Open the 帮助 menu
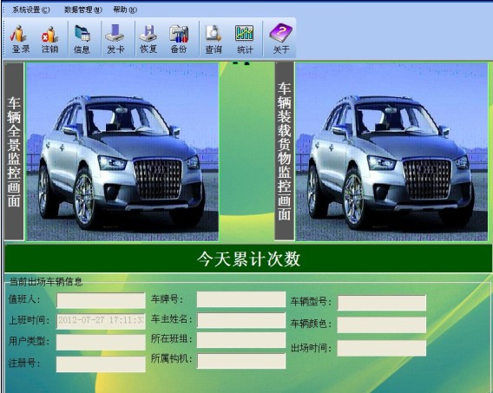Image resolution: width=493 pixels, height=393 pixels. [x=125, y=10]
